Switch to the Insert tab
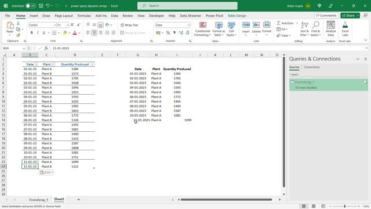This screenshot has width=371, height=209. pyautogui.click(x=34, y=16)
